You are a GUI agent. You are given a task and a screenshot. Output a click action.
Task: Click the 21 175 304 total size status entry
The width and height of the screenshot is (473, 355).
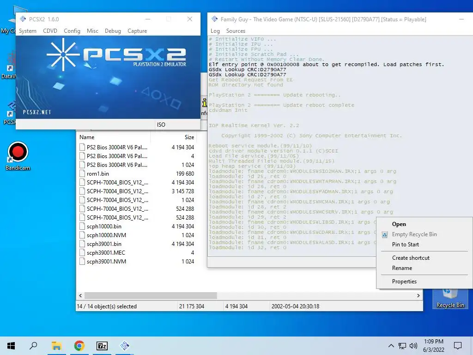(192, 306)
